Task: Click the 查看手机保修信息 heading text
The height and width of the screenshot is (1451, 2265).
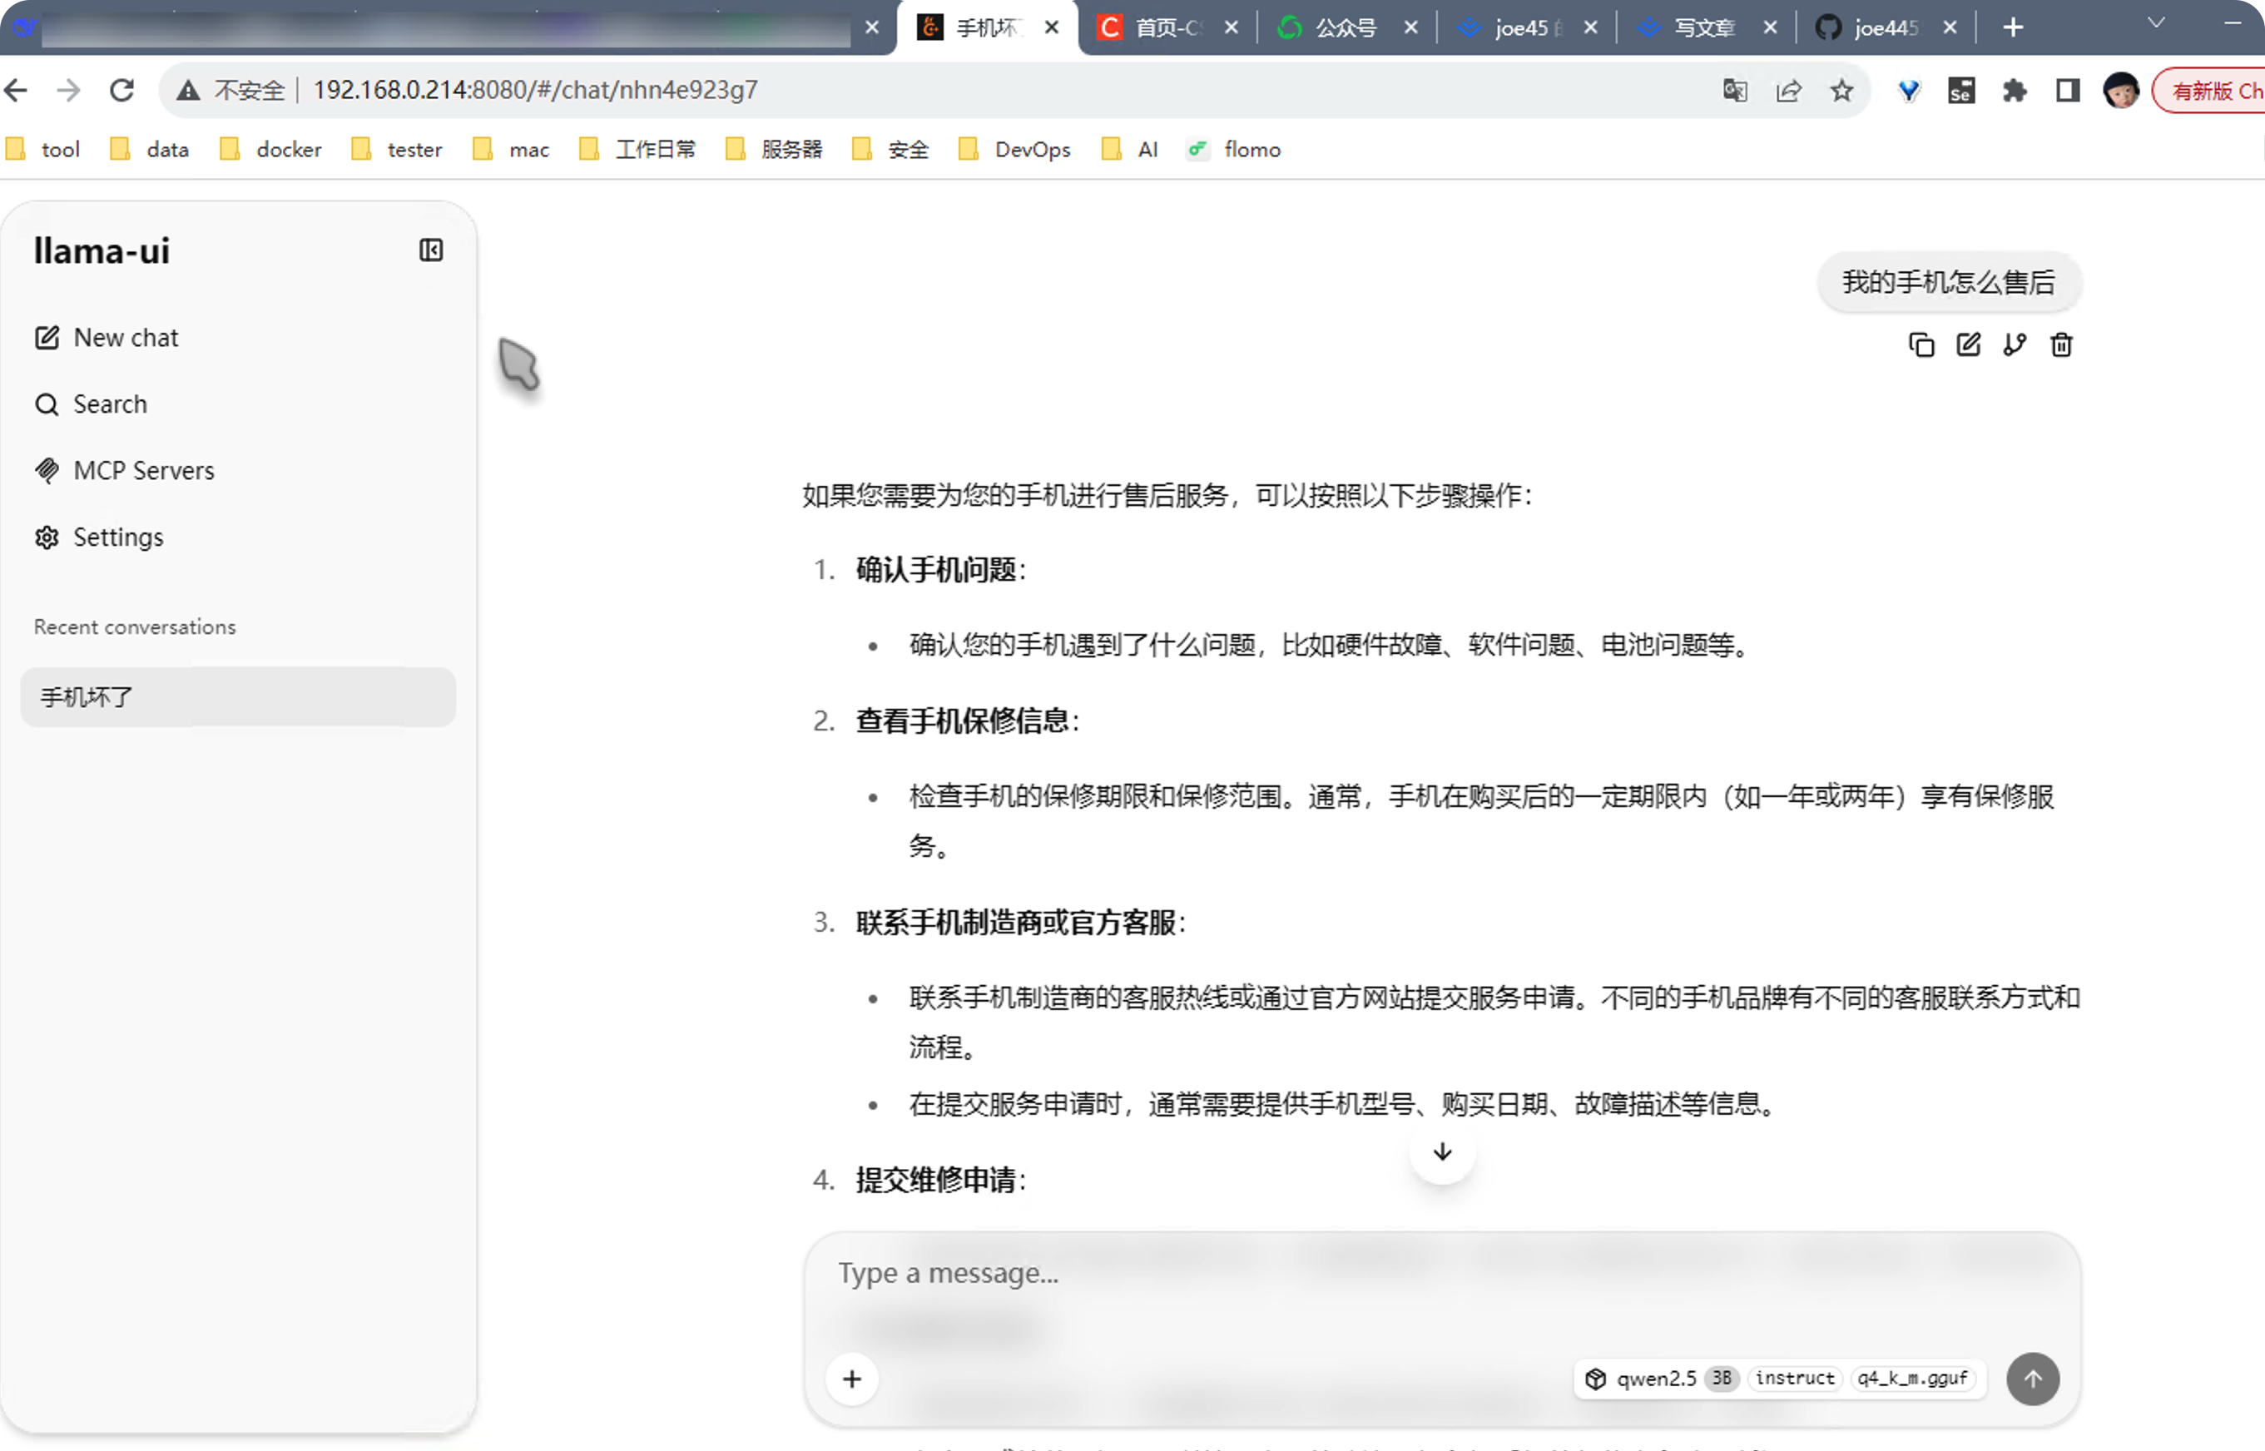Action: point(962,721)
